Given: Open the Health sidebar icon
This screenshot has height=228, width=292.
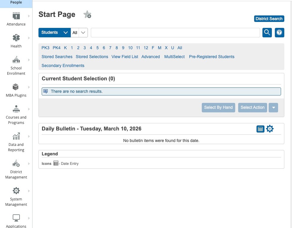Looking at the screenshot, I should 16,38.
